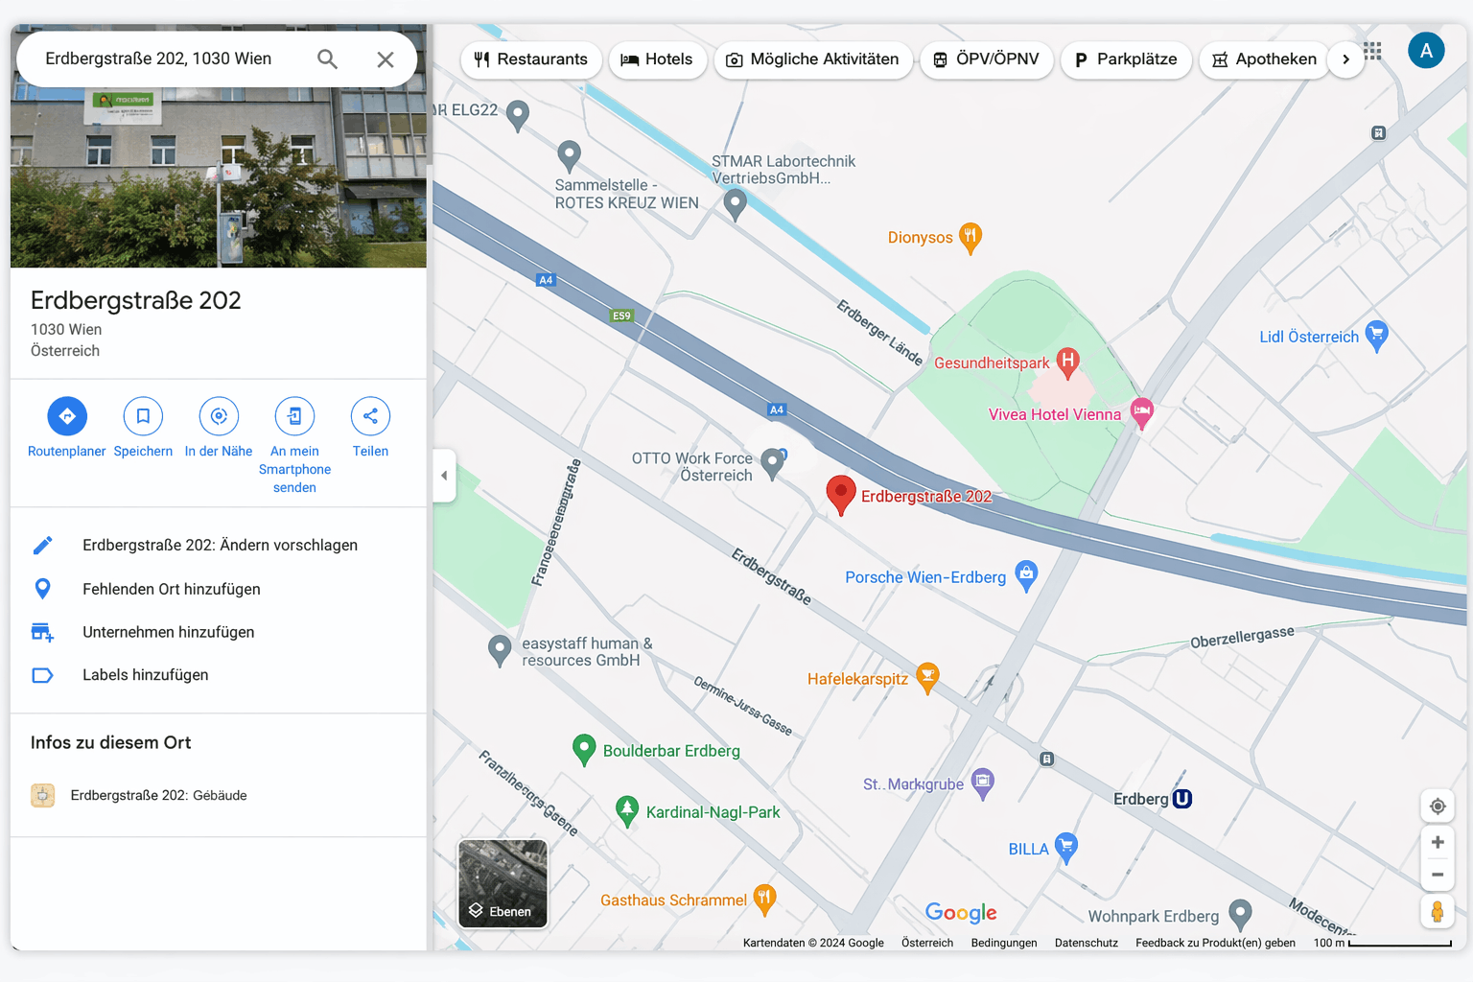Click the Österreich footer link

pyautogui.click(x=927, y=943)
